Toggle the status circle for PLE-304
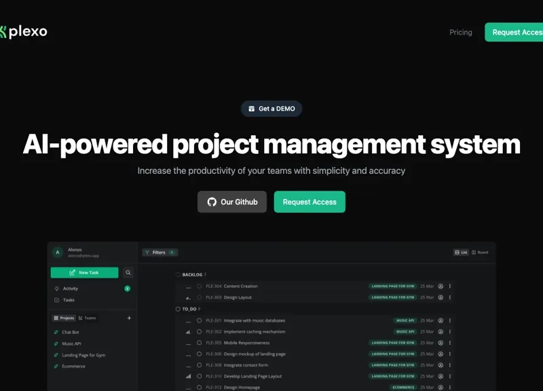 tap(200, 286)
